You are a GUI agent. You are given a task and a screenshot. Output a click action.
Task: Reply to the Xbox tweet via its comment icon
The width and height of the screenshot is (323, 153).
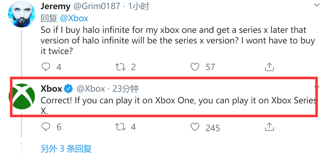pos(46,127)
